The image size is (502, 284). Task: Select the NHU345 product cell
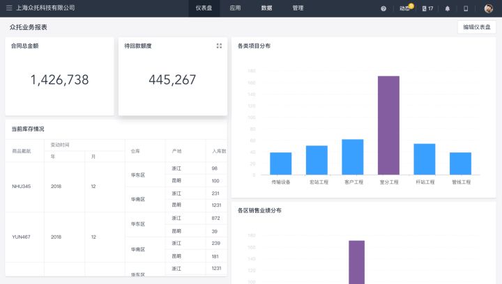pyautogui.click(x=22, y=187)
